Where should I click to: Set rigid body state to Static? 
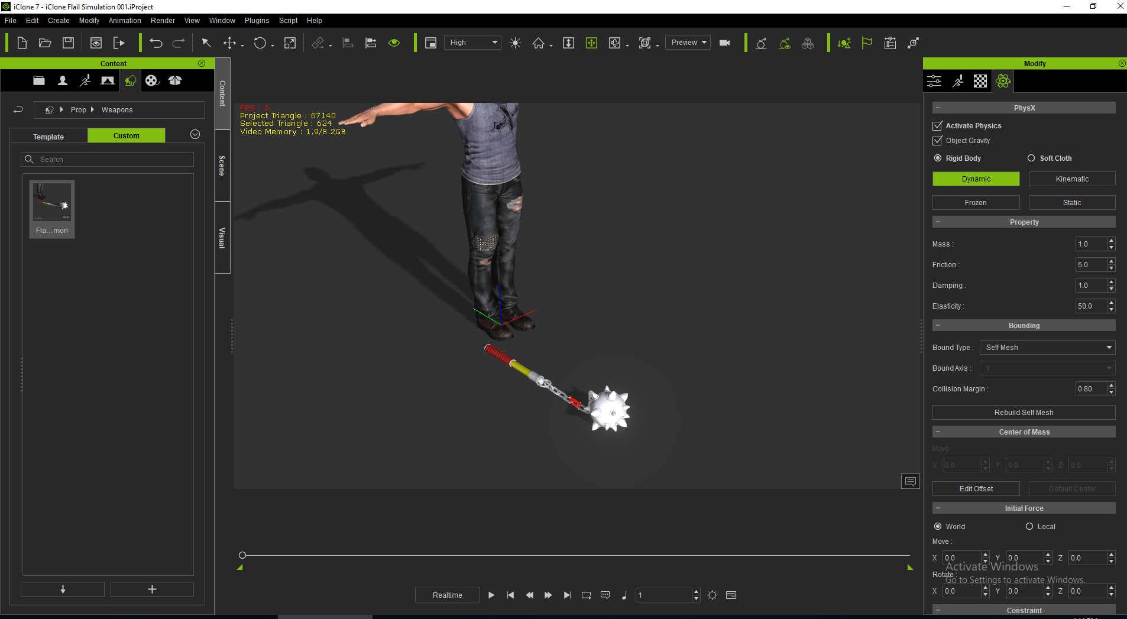pos(1072,203)
